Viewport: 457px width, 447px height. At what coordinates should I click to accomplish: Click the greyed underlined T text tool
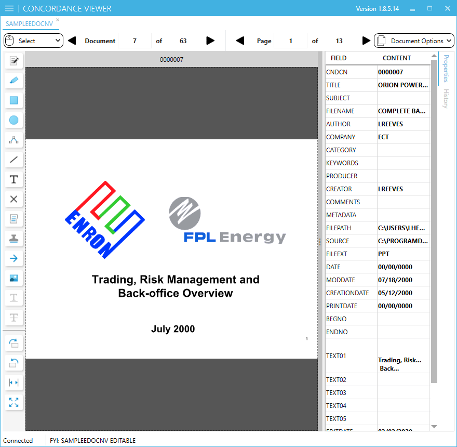(14, 298)
